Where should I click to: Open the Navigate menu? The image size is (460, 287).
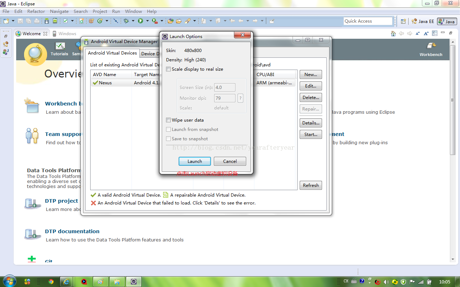tap(59, 11)
